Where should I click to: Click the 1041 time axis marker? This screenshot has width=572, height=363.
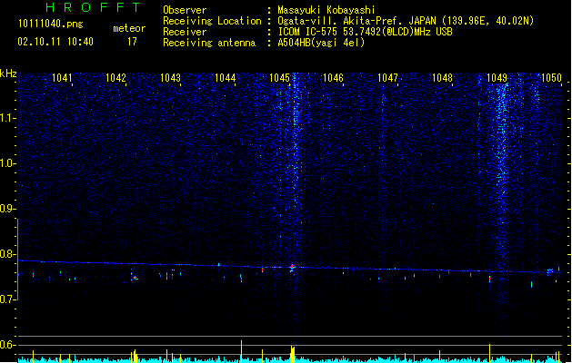pos(62,78)
